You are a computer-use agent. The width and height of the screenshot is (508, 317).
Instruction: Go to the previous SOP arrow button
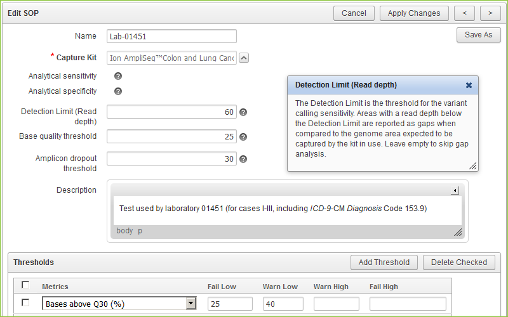(x=465, y=13)
